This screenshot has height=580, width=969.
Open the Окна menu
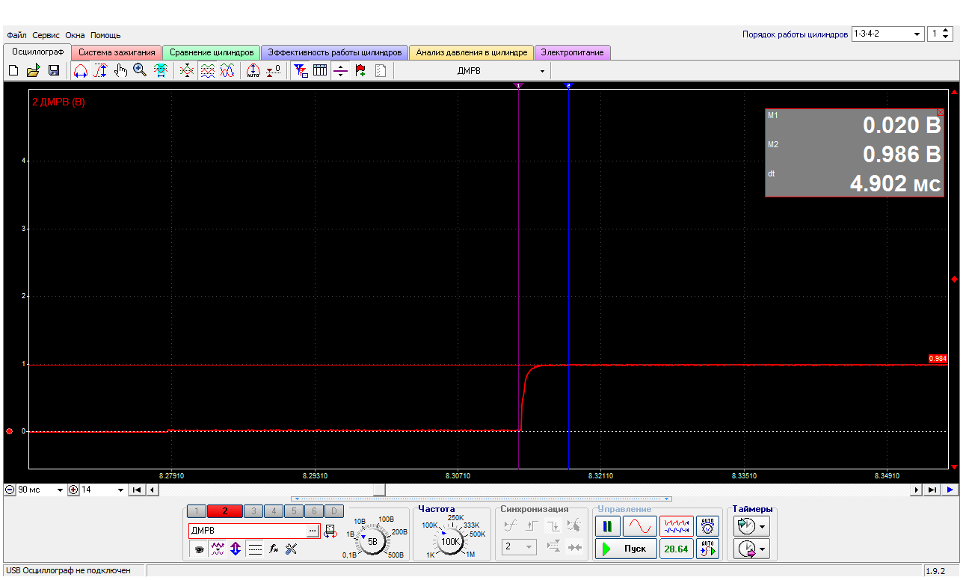(x=75, y=35)
